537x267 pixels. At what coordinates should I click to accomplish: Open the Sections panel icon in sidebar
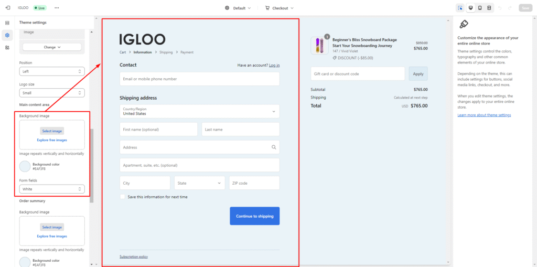click(x=7, y=23)
